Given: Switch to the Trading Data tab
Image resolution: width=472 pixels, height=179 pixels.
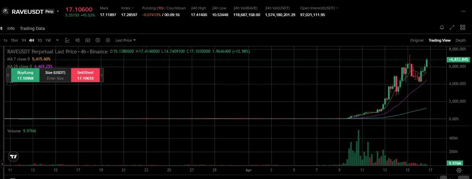Looking at the screenshot, I should [x=33, y=28].
